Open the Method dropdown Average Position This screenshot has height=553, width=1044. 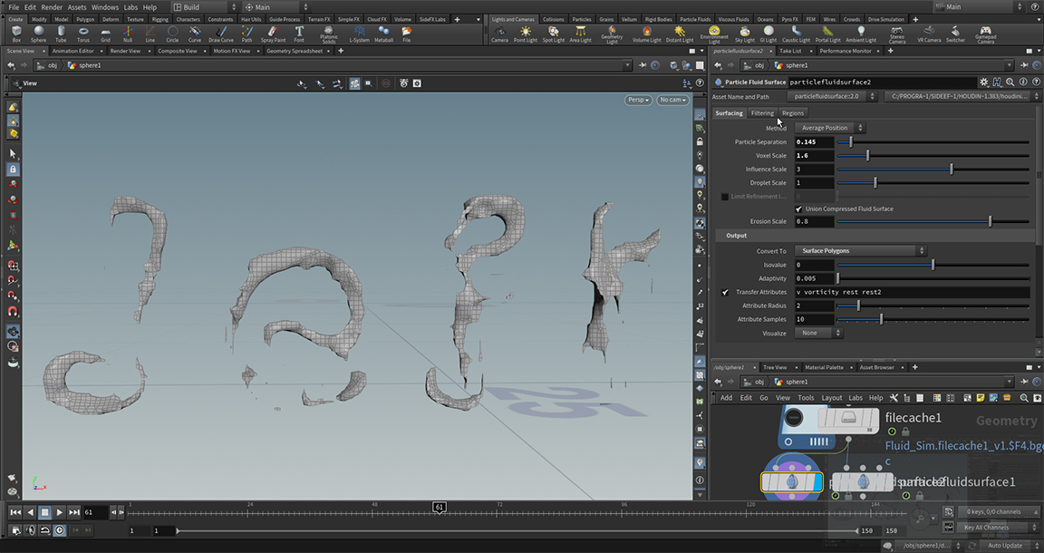pos(829,128)
